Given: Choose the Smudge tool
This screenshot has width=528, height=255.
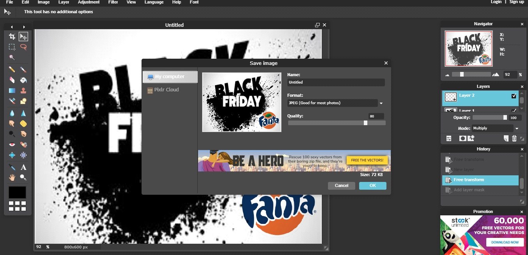Looking at the screenshot, I should coord(12,124).
